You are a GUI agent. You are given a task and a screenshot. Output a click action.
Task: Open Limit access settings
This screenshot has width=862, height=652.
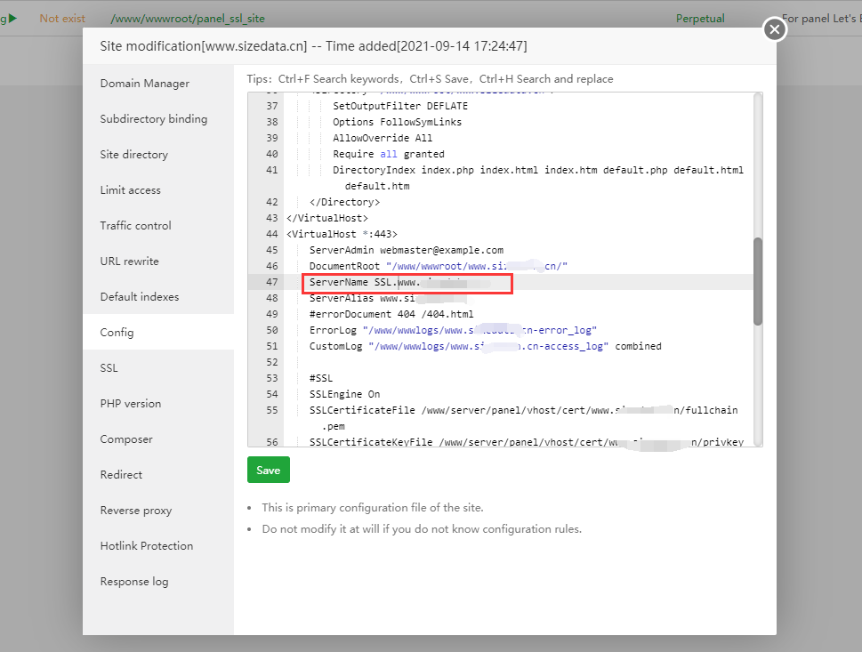tap(130, 190)
